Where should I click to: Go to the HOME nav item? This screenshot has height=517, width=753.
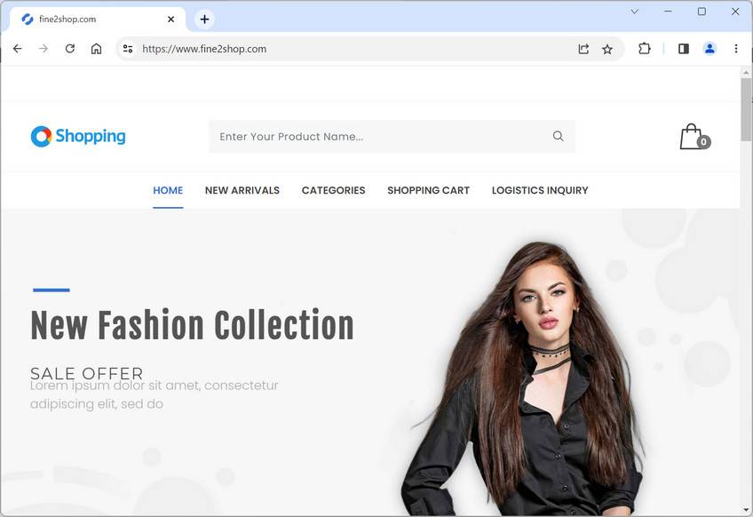[168, 190]
